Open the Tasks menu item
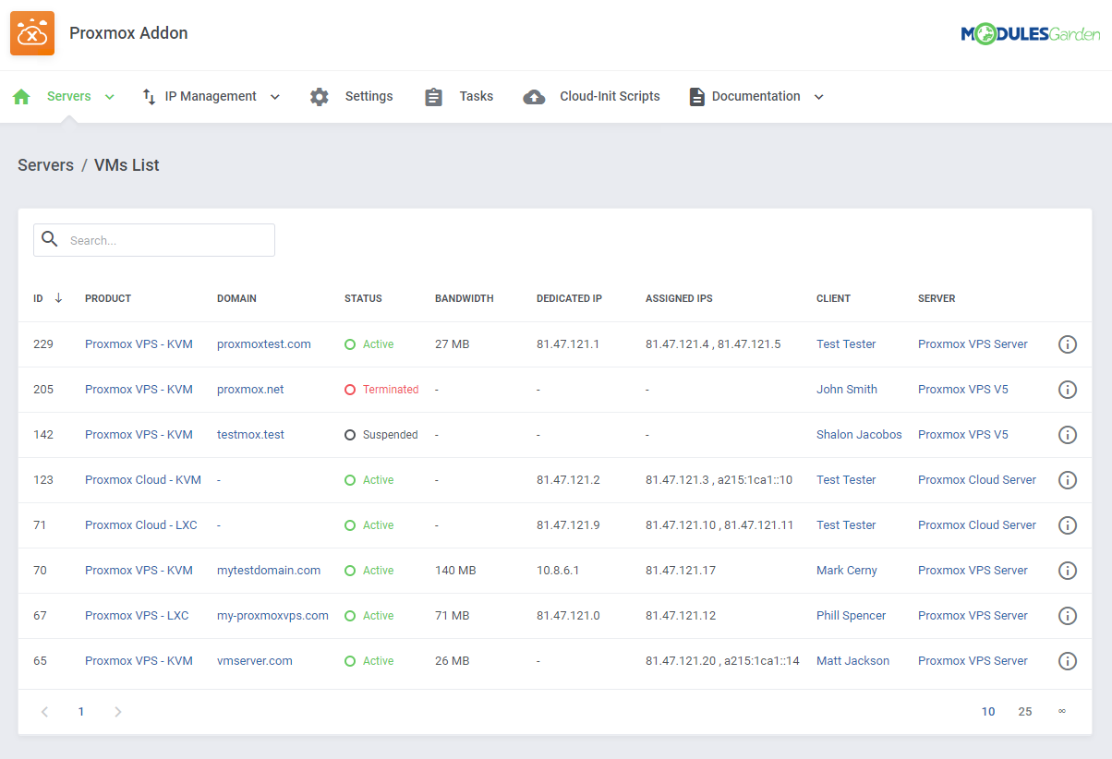This screenshot has height=759, width=1112. [x=477, y=96]
